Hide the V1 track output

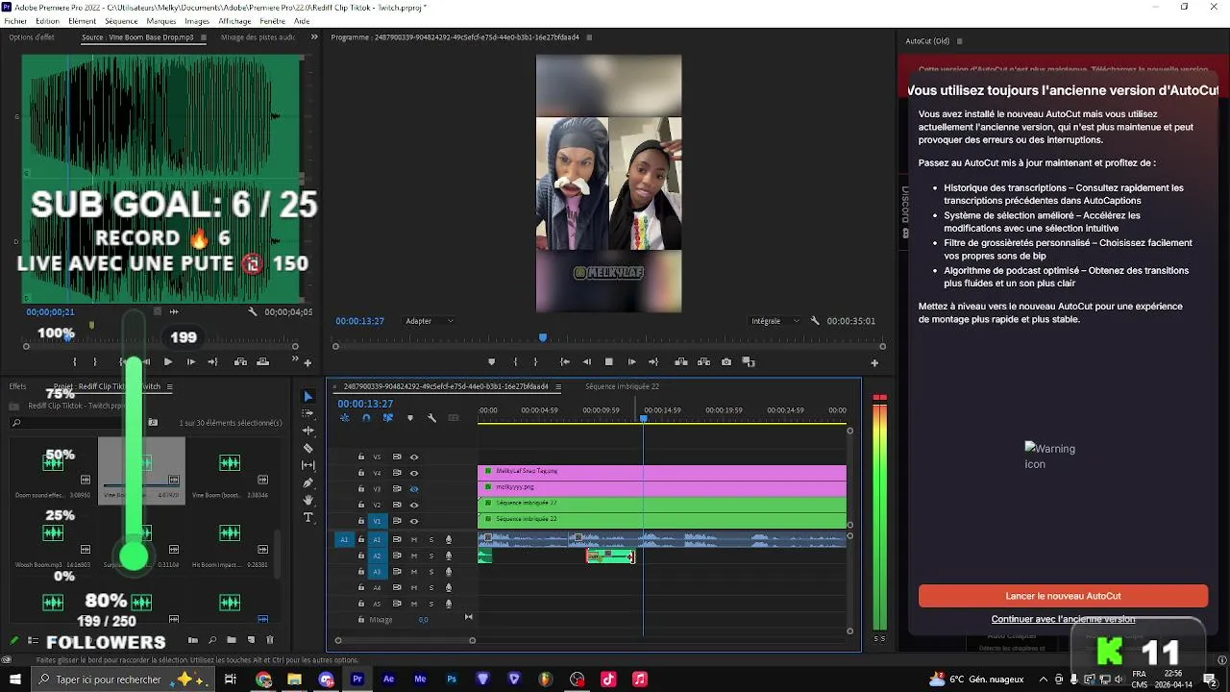(414, 521)
